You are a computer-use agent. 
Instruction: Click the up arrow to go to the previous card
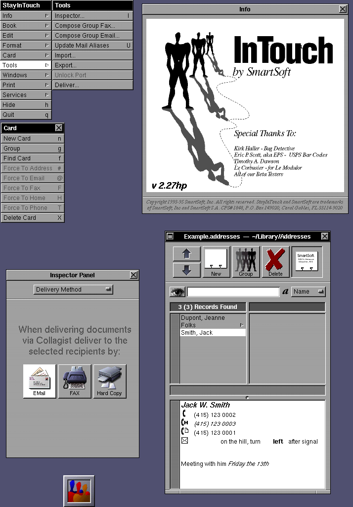click(x=187, y=254)
